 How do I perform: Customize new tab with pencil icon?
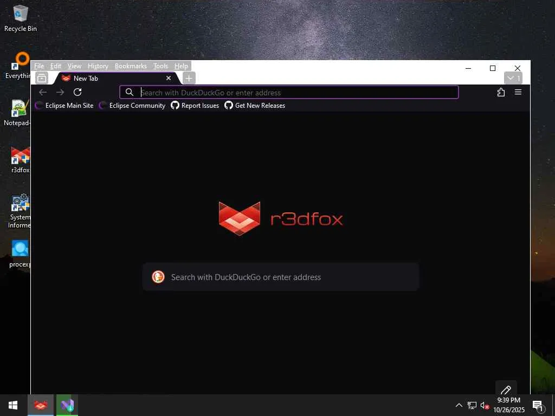point(506,389)
